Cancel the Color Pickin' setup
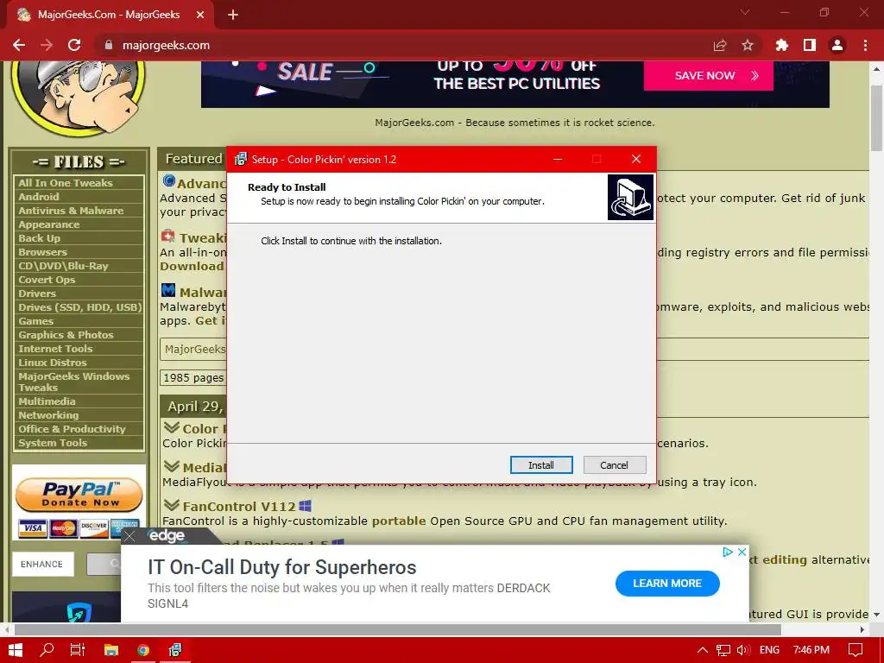Image resolution: width=884 pixels, height=663 pixels. (x=615, y=465)
